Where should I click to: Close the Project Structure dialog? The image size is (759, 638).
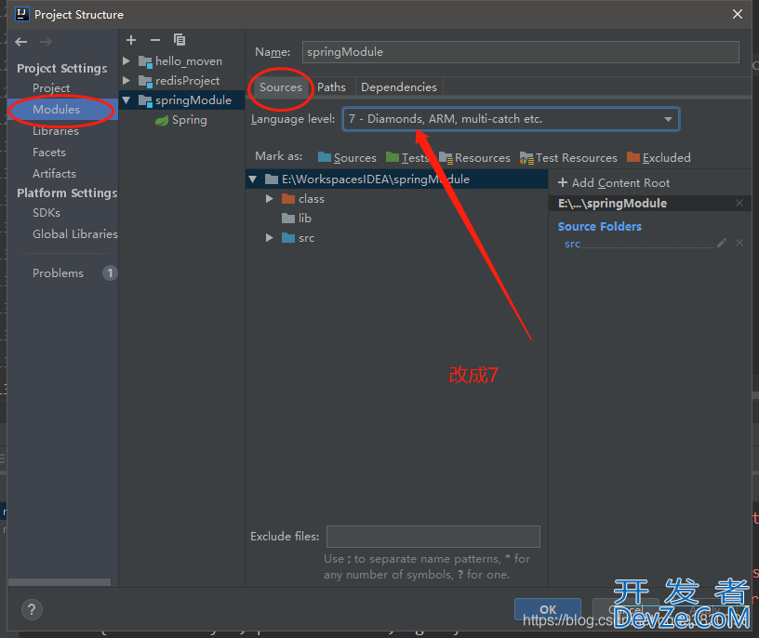738,14
